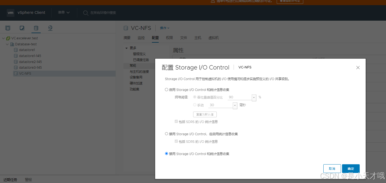Image resolution: width=386 pixels, height=183 pixels.
Task: Click 确定 button
Action: click(351, 169)
